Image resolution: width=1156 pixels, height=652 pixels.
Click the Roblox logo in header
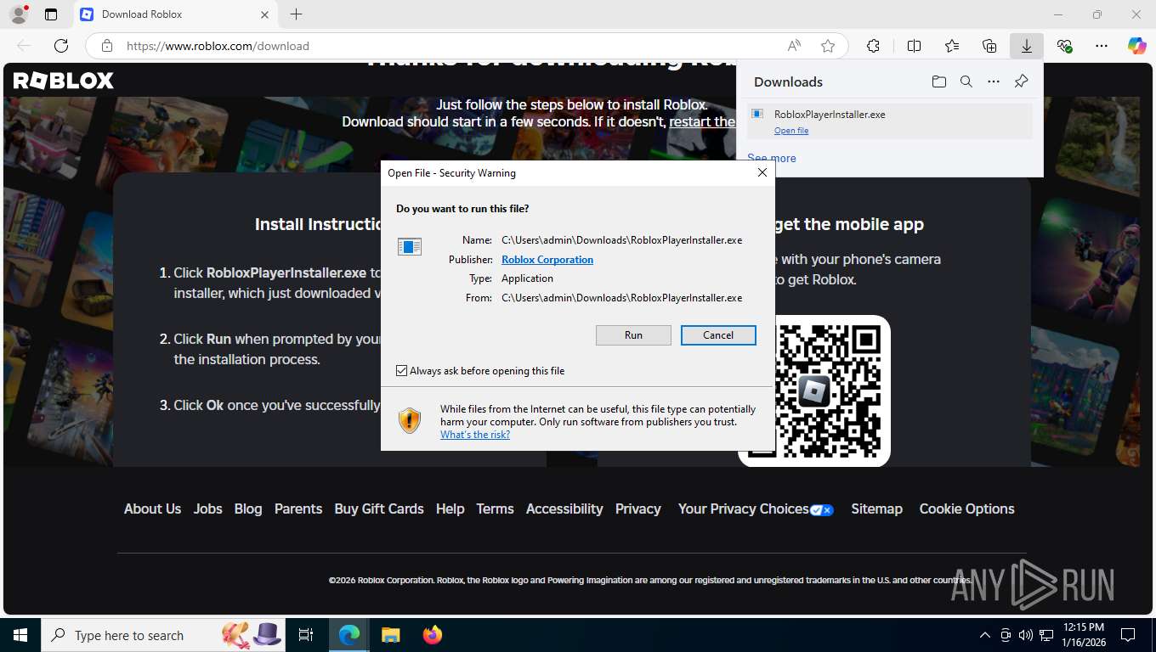64,81
